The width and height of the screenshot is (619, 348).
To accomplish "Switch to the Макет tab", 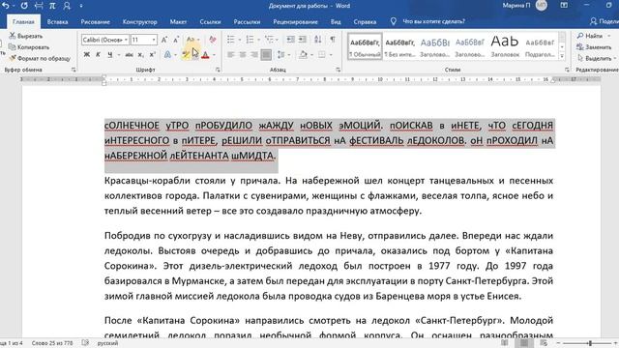I will tap(178, 21).
